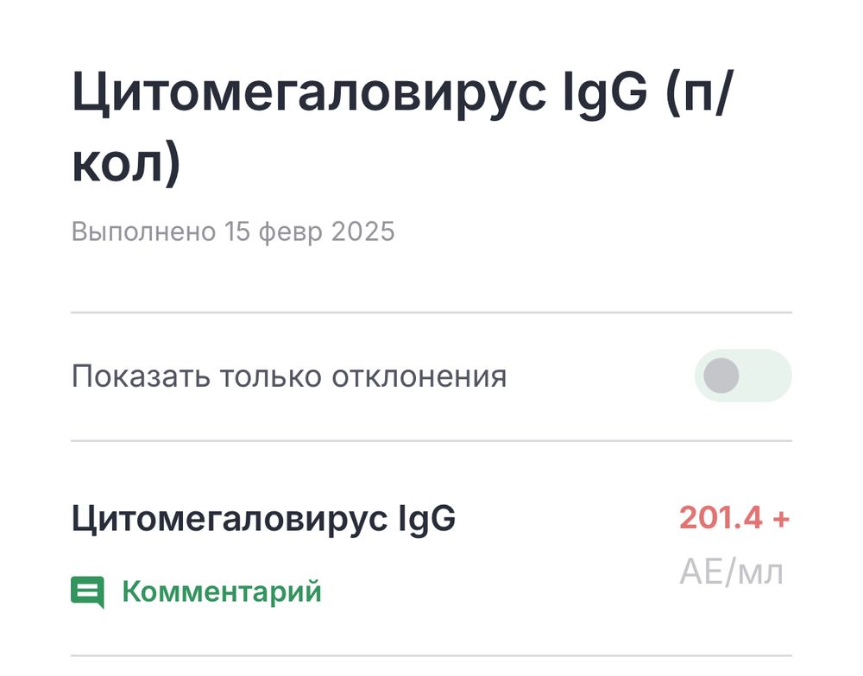This screenshot has height=676, width=863.
Task: Select the speech-bubble icon beside Комментарий
Action: tap(87, 591)
